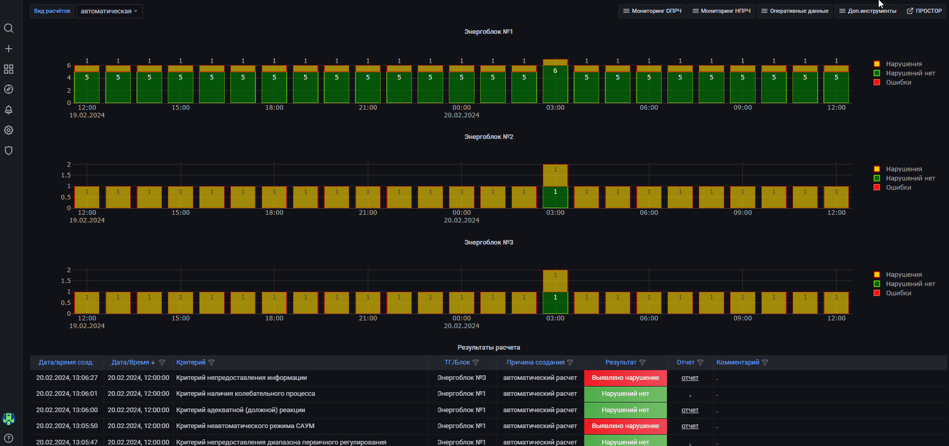Viewport: 949px width, 446px height.
Task: Toggle Нарушений нет label in Энергоблок №2 legend
Action: 910,178
